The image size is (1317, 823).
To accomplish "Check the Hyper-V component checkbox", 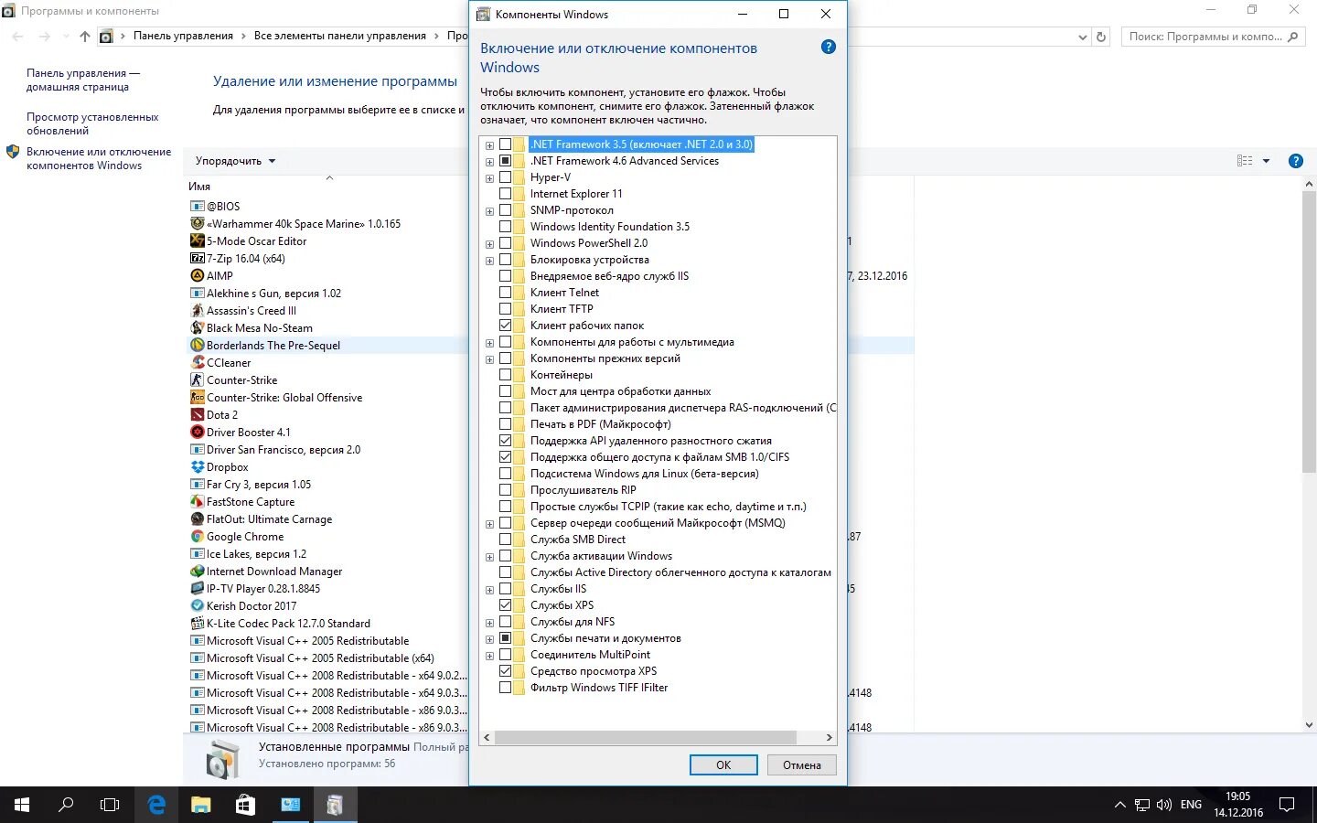I will pyautogui.click(x=505, y=177).
